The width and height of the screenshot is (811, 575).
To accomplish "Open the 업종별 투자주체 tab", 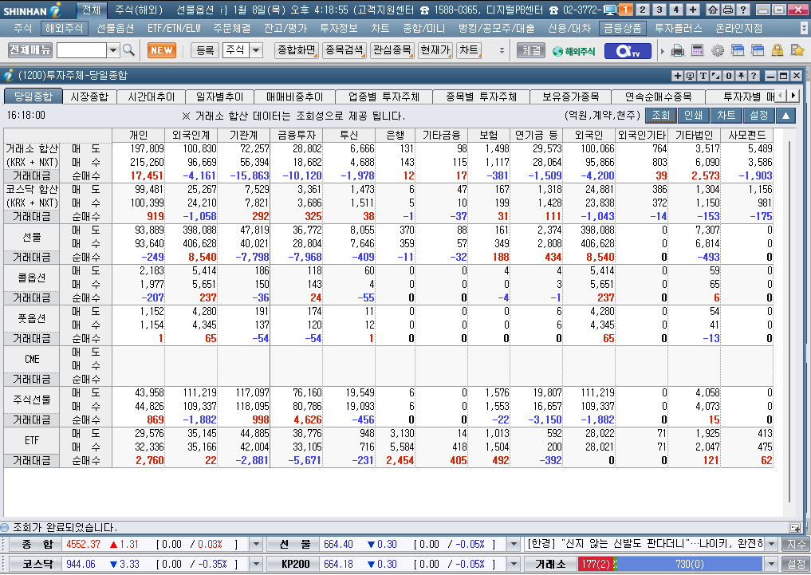I will [384, 96].
